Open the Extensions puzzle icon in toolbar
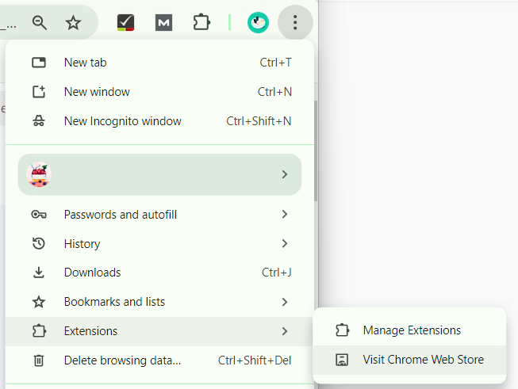The image size is (518, 389). [201, 22]
